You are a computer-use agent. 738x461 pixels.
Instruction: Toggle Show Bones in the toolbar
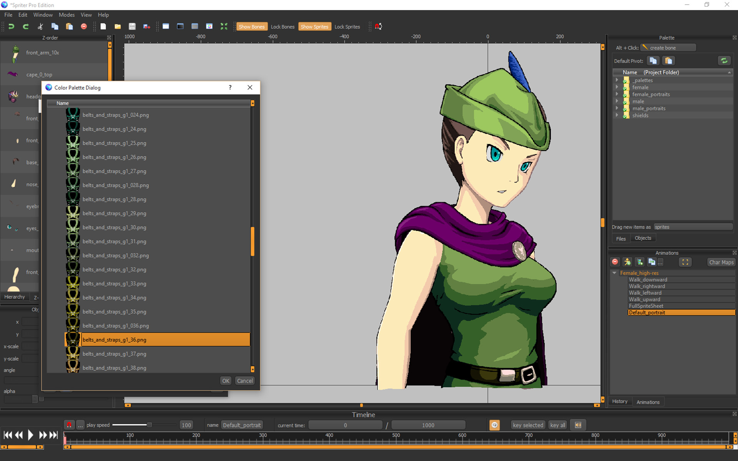click(x=252, y=26)
